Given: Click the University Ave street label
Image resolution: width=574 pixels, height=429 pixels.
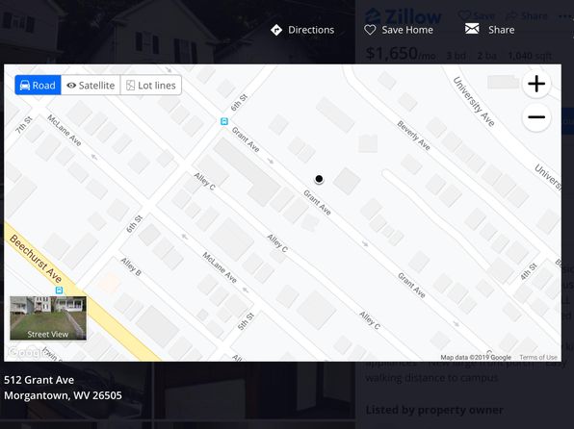Looking at the screenshot, I should click(474, 101).
